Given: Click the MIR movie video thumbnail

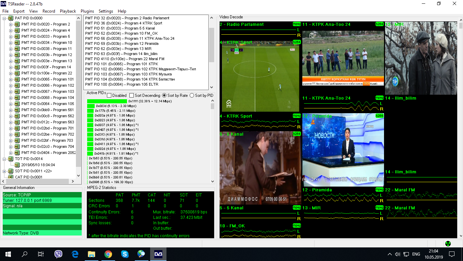Looking at the screenshot, I should point(421,58).
